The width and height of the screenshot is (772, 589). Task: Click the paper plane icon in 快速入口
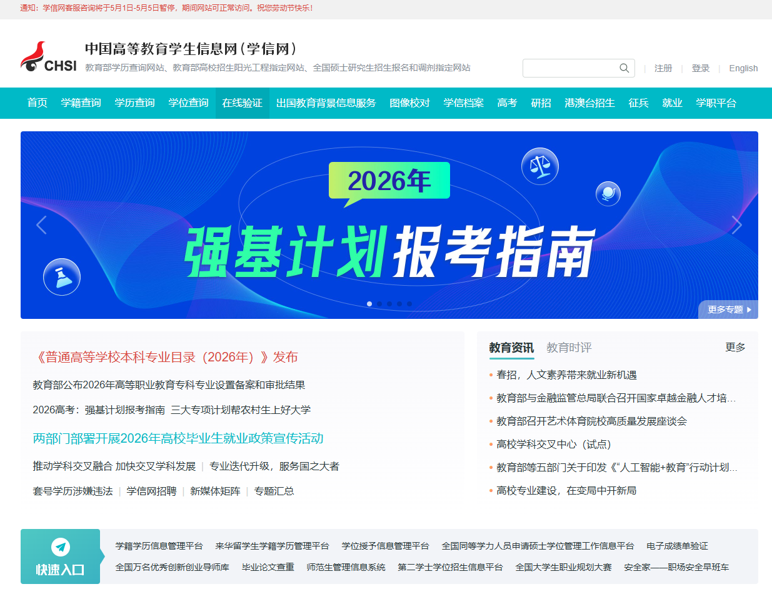pos(60,546)
